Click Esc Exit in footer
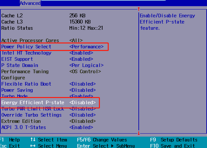This screenshot has height=148, width=207. point(10,146)
